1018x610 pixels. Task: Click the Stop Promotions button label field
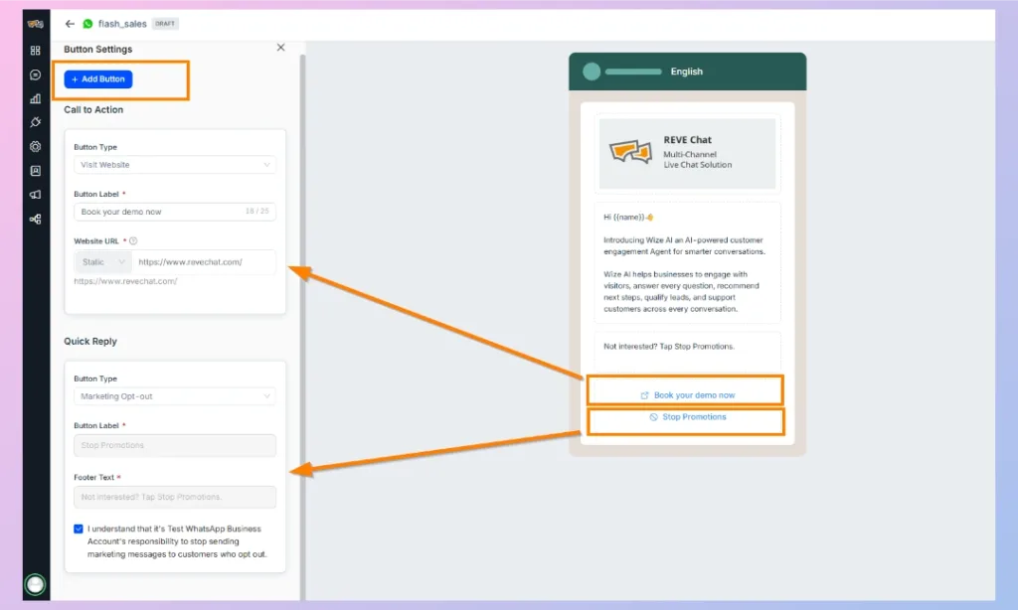tap(175, 445)
